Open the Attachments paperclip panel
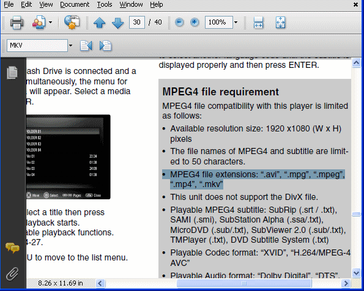The width and height of the screenshot is (364, 291). coord(12,274)
